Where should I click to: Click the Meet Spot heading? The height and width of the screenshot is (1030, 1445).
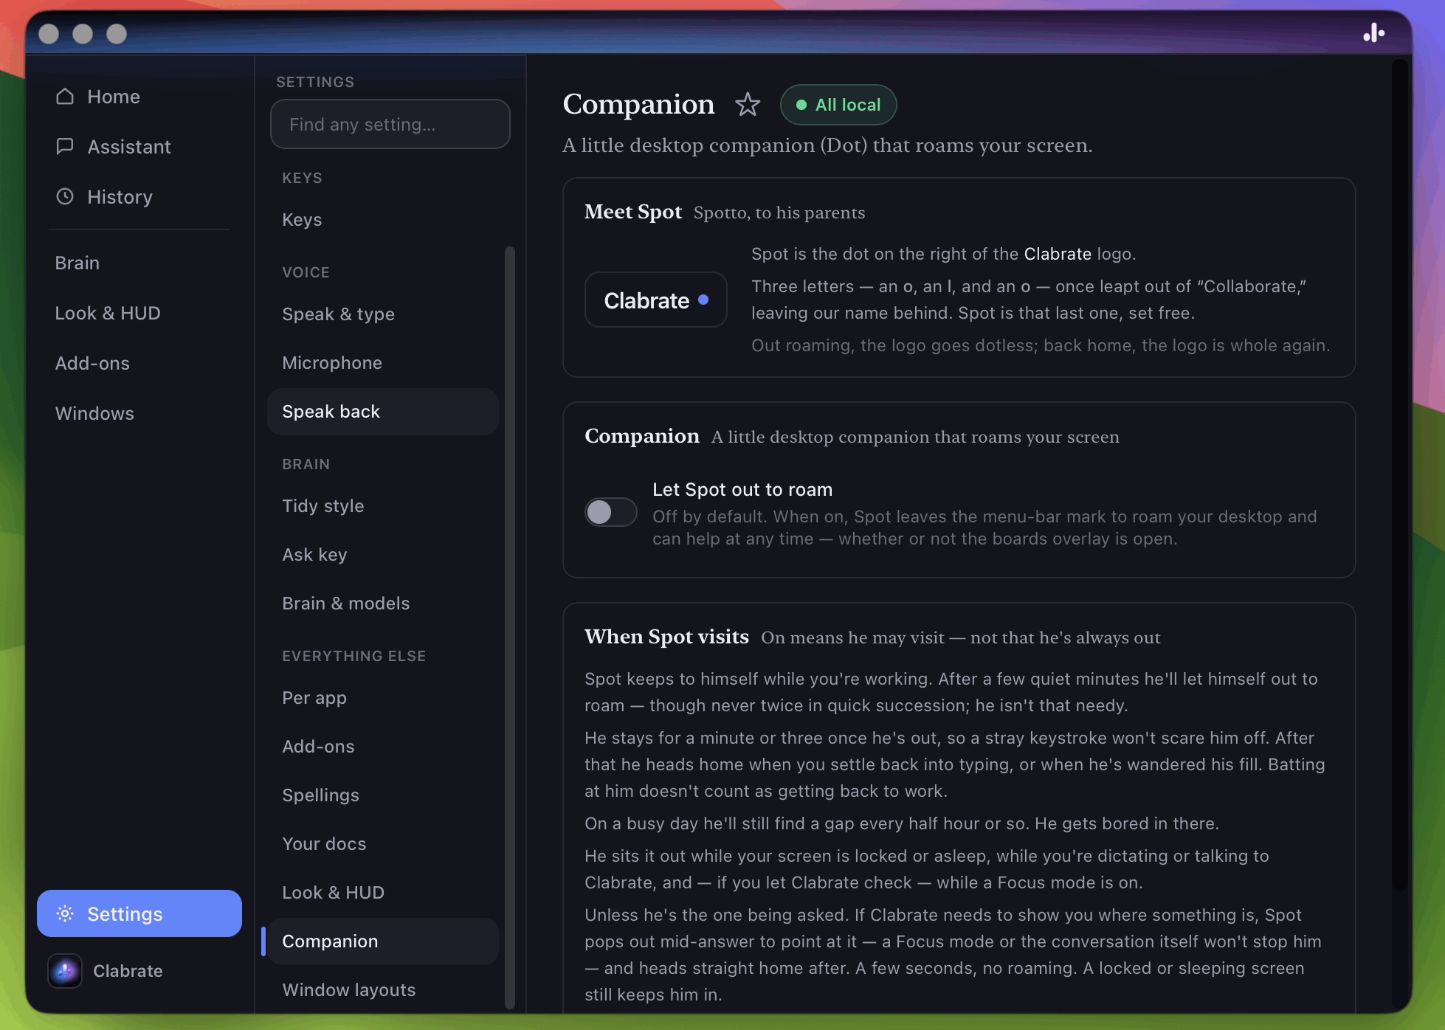coord(633,212)
